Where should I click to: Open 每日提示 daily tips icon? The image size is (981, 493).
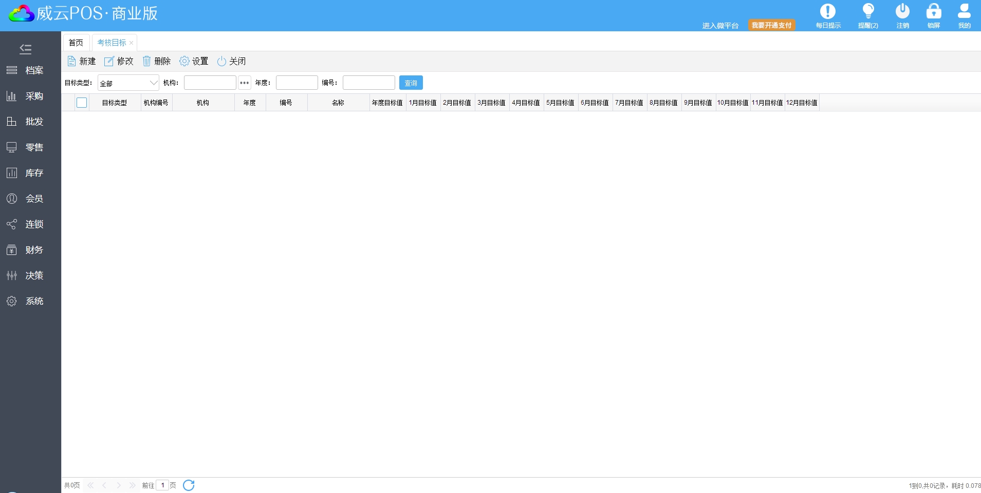pyautogui.click(x=828, y=15)
